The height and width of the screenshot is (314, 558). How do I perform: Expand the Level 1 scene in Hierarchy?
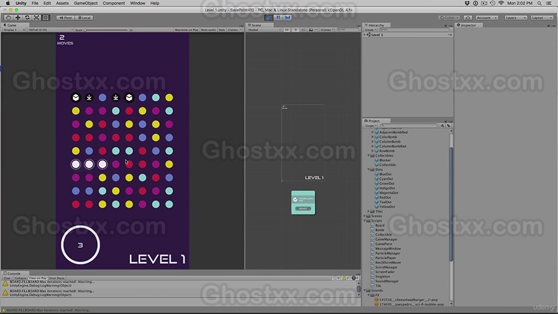(x=365, y=35)
